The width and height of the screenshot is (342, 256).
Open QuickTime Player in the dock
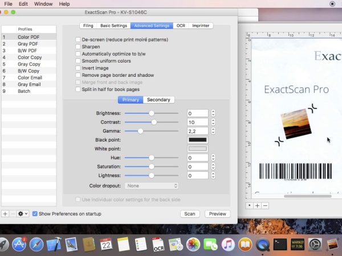263,244
